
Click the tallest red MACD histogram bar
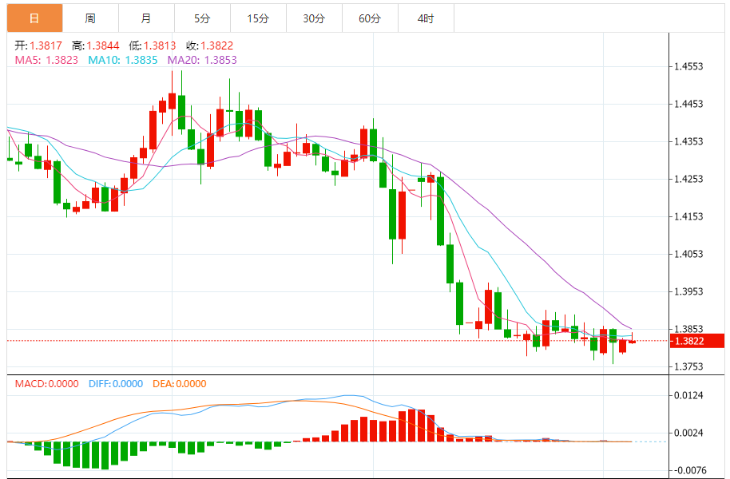point(411,426)
